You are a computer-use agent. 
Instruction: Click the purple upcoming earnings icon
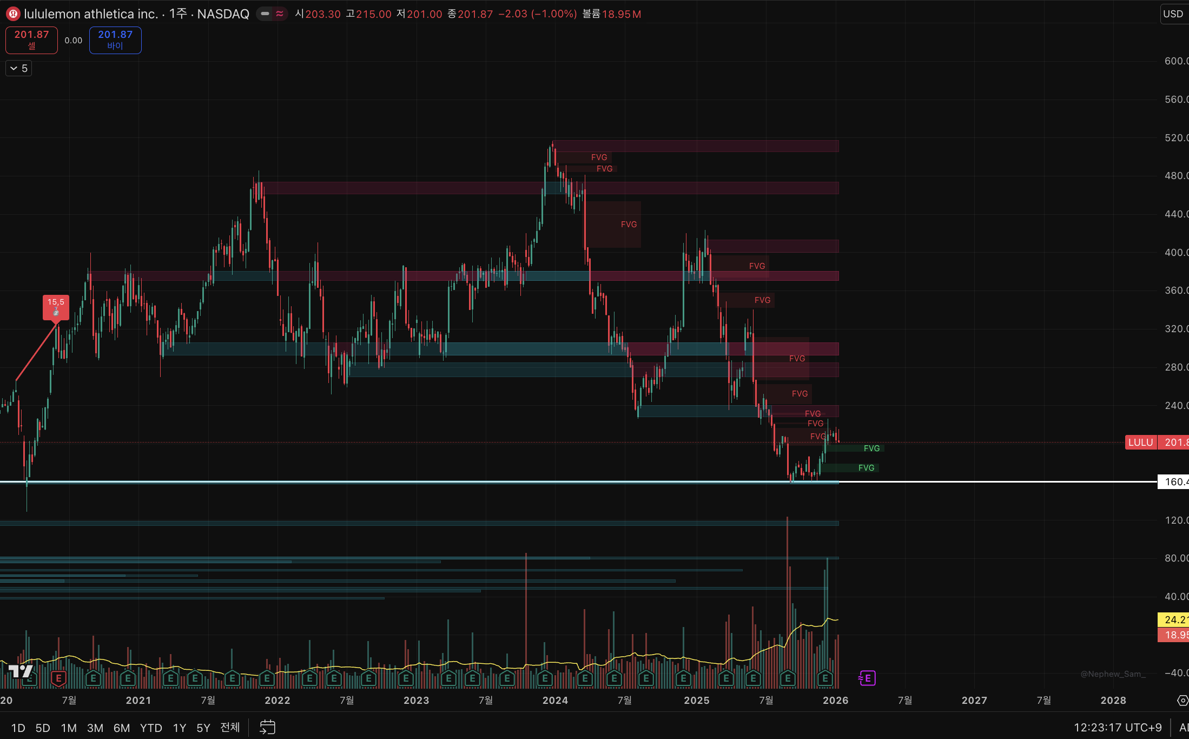(867, 678)
